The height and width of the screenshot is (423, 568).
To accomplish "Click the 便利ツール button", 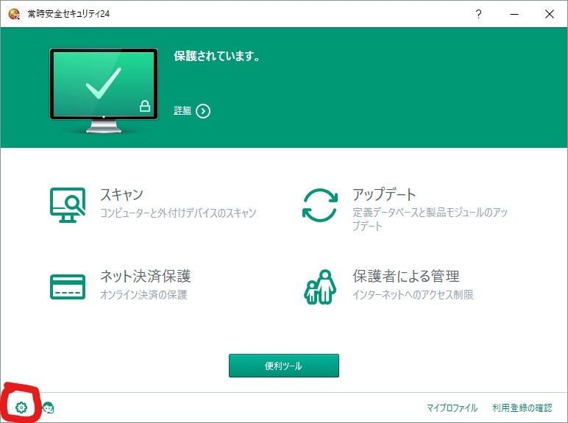I will 284,366.
